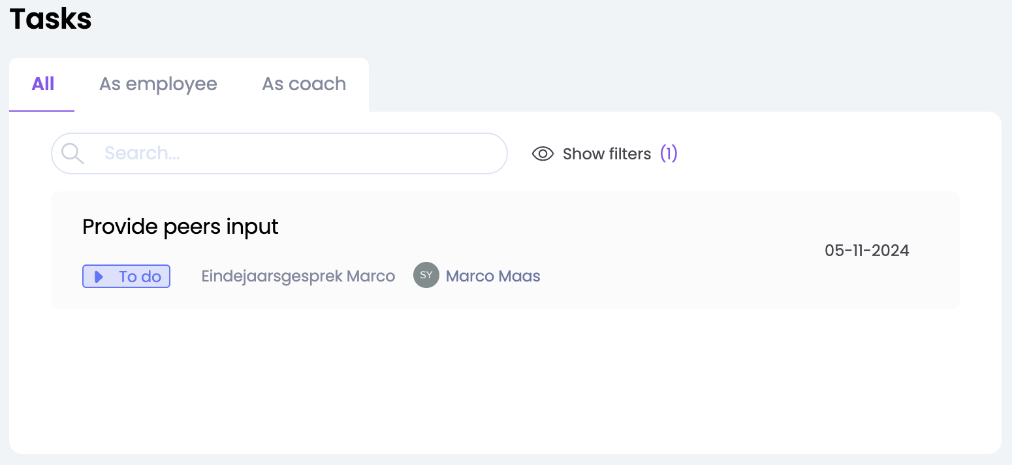The height and width of the screenshot is (465, 1012).
Task: Open the Eindejaarsgesprek Marco review link
Action: coord(298,276)
